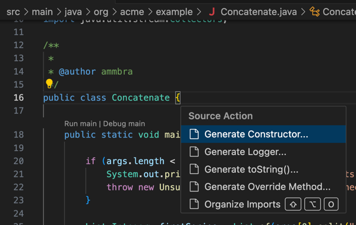Click the 'void' keyword on line 18
This screenshot has height=225, width=356.
(x=149, y=135)
